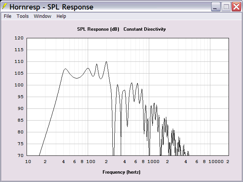The width and height of the screenshot is (243, 182).
Task: Click the 120 value on the dB axis
Action: pyautogui.click(x=19, y=38)
